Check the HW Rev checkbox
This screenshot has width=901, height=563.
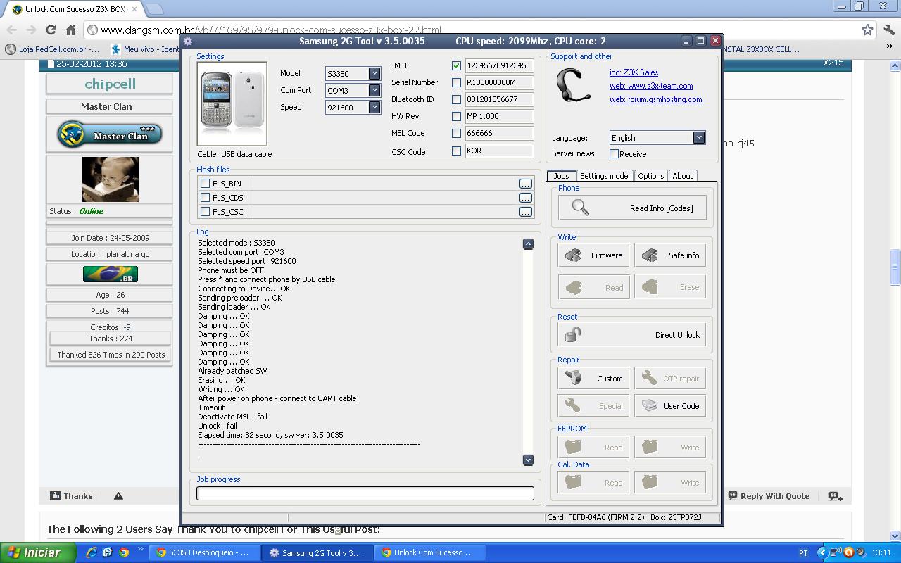pyautogui.click(x=456, y=116)
